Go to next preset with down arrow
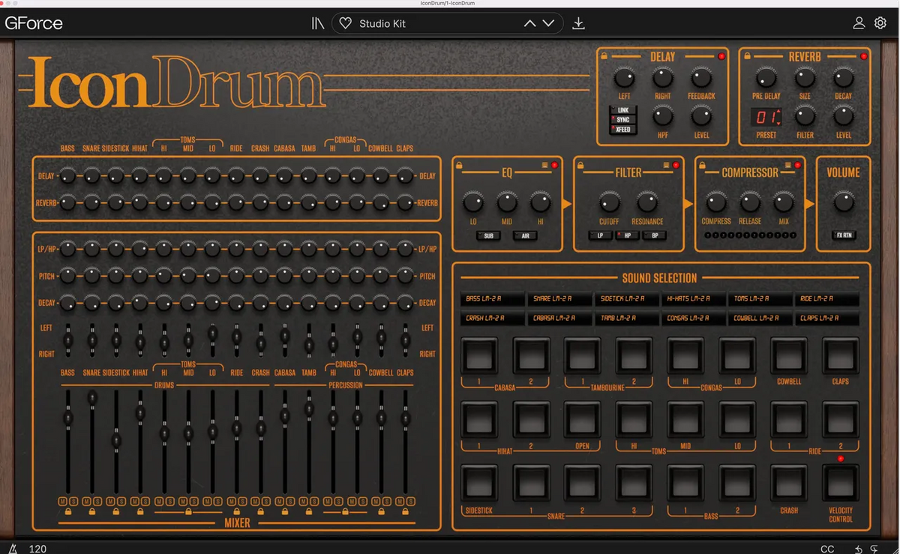Screen dimensions: 900x554 pos(548,23)
